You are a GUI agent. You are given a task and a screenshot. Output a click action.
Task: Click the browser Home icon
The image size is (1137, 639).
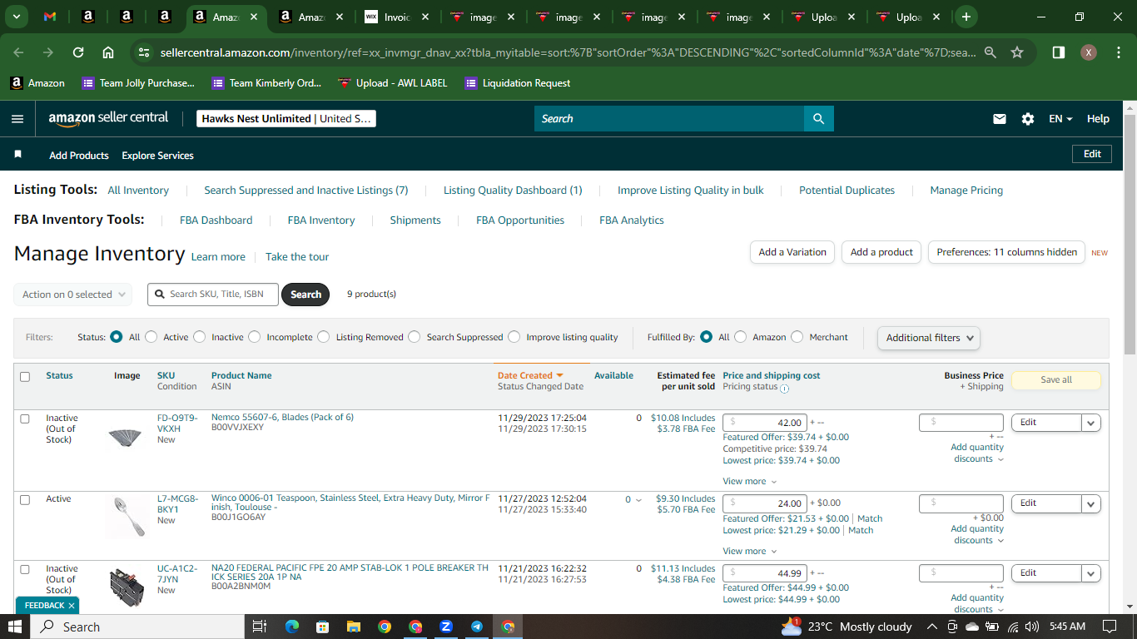tap(108, 52)
